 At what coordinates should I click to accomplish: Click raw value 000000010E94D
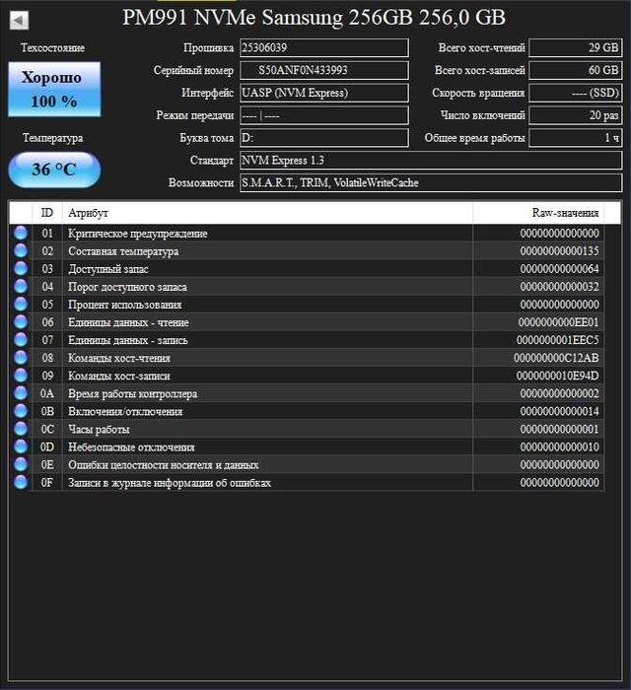click(557, 376)
